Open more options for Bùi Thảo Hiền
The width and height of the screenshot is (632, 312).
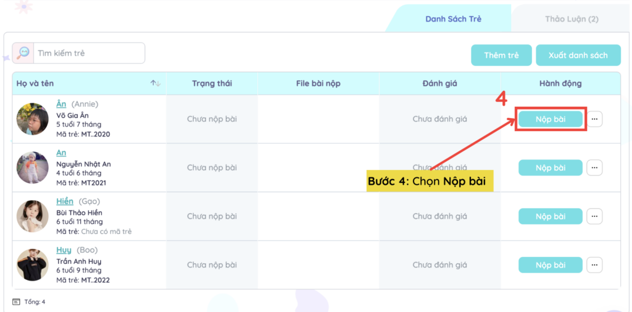594,216
